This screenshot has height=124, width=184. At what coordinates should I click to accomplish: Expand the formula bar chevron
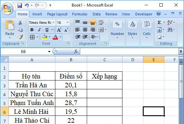(181, 51)
